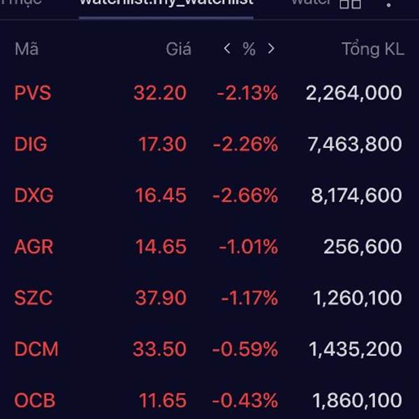Select the DXG ticker row
This screenshot has width=419, height=419.
pos(209,195)
